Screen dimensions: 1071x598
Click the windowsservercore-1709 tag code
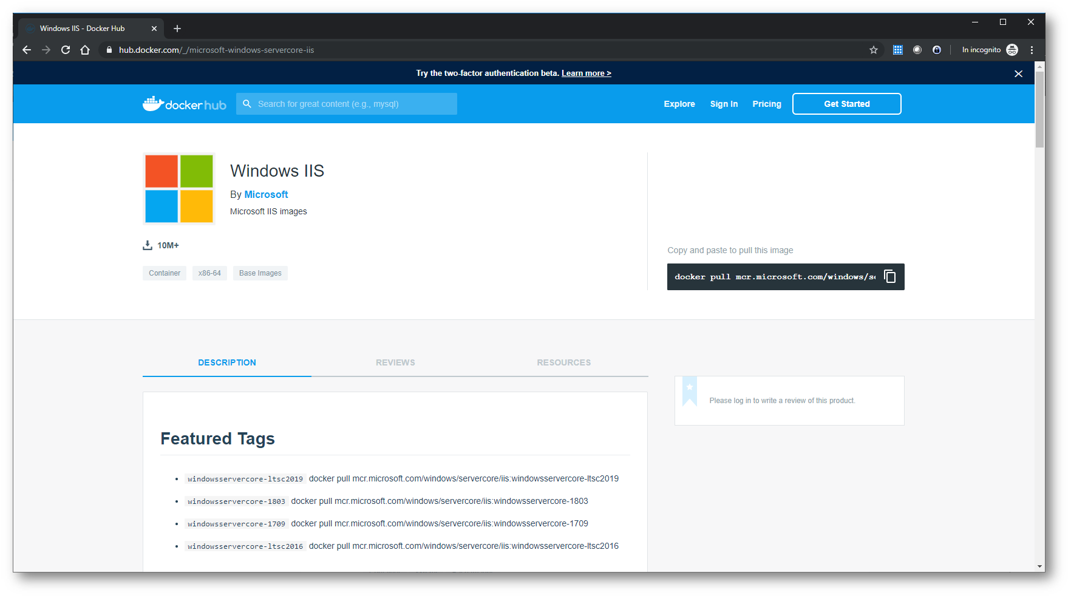pos(236,524)
